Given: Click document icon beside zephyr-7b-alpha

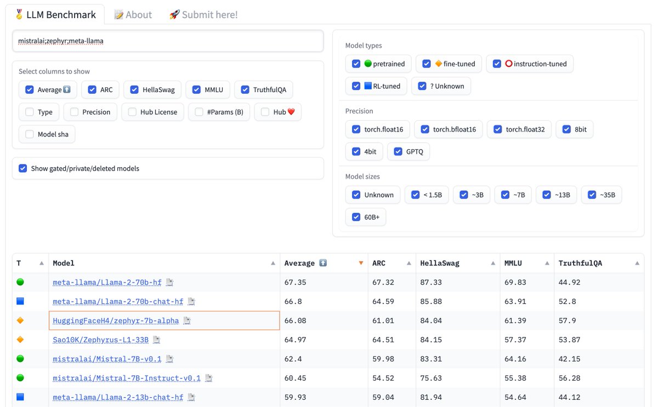Looking at the screenshot, I should (x=187, y=321).
